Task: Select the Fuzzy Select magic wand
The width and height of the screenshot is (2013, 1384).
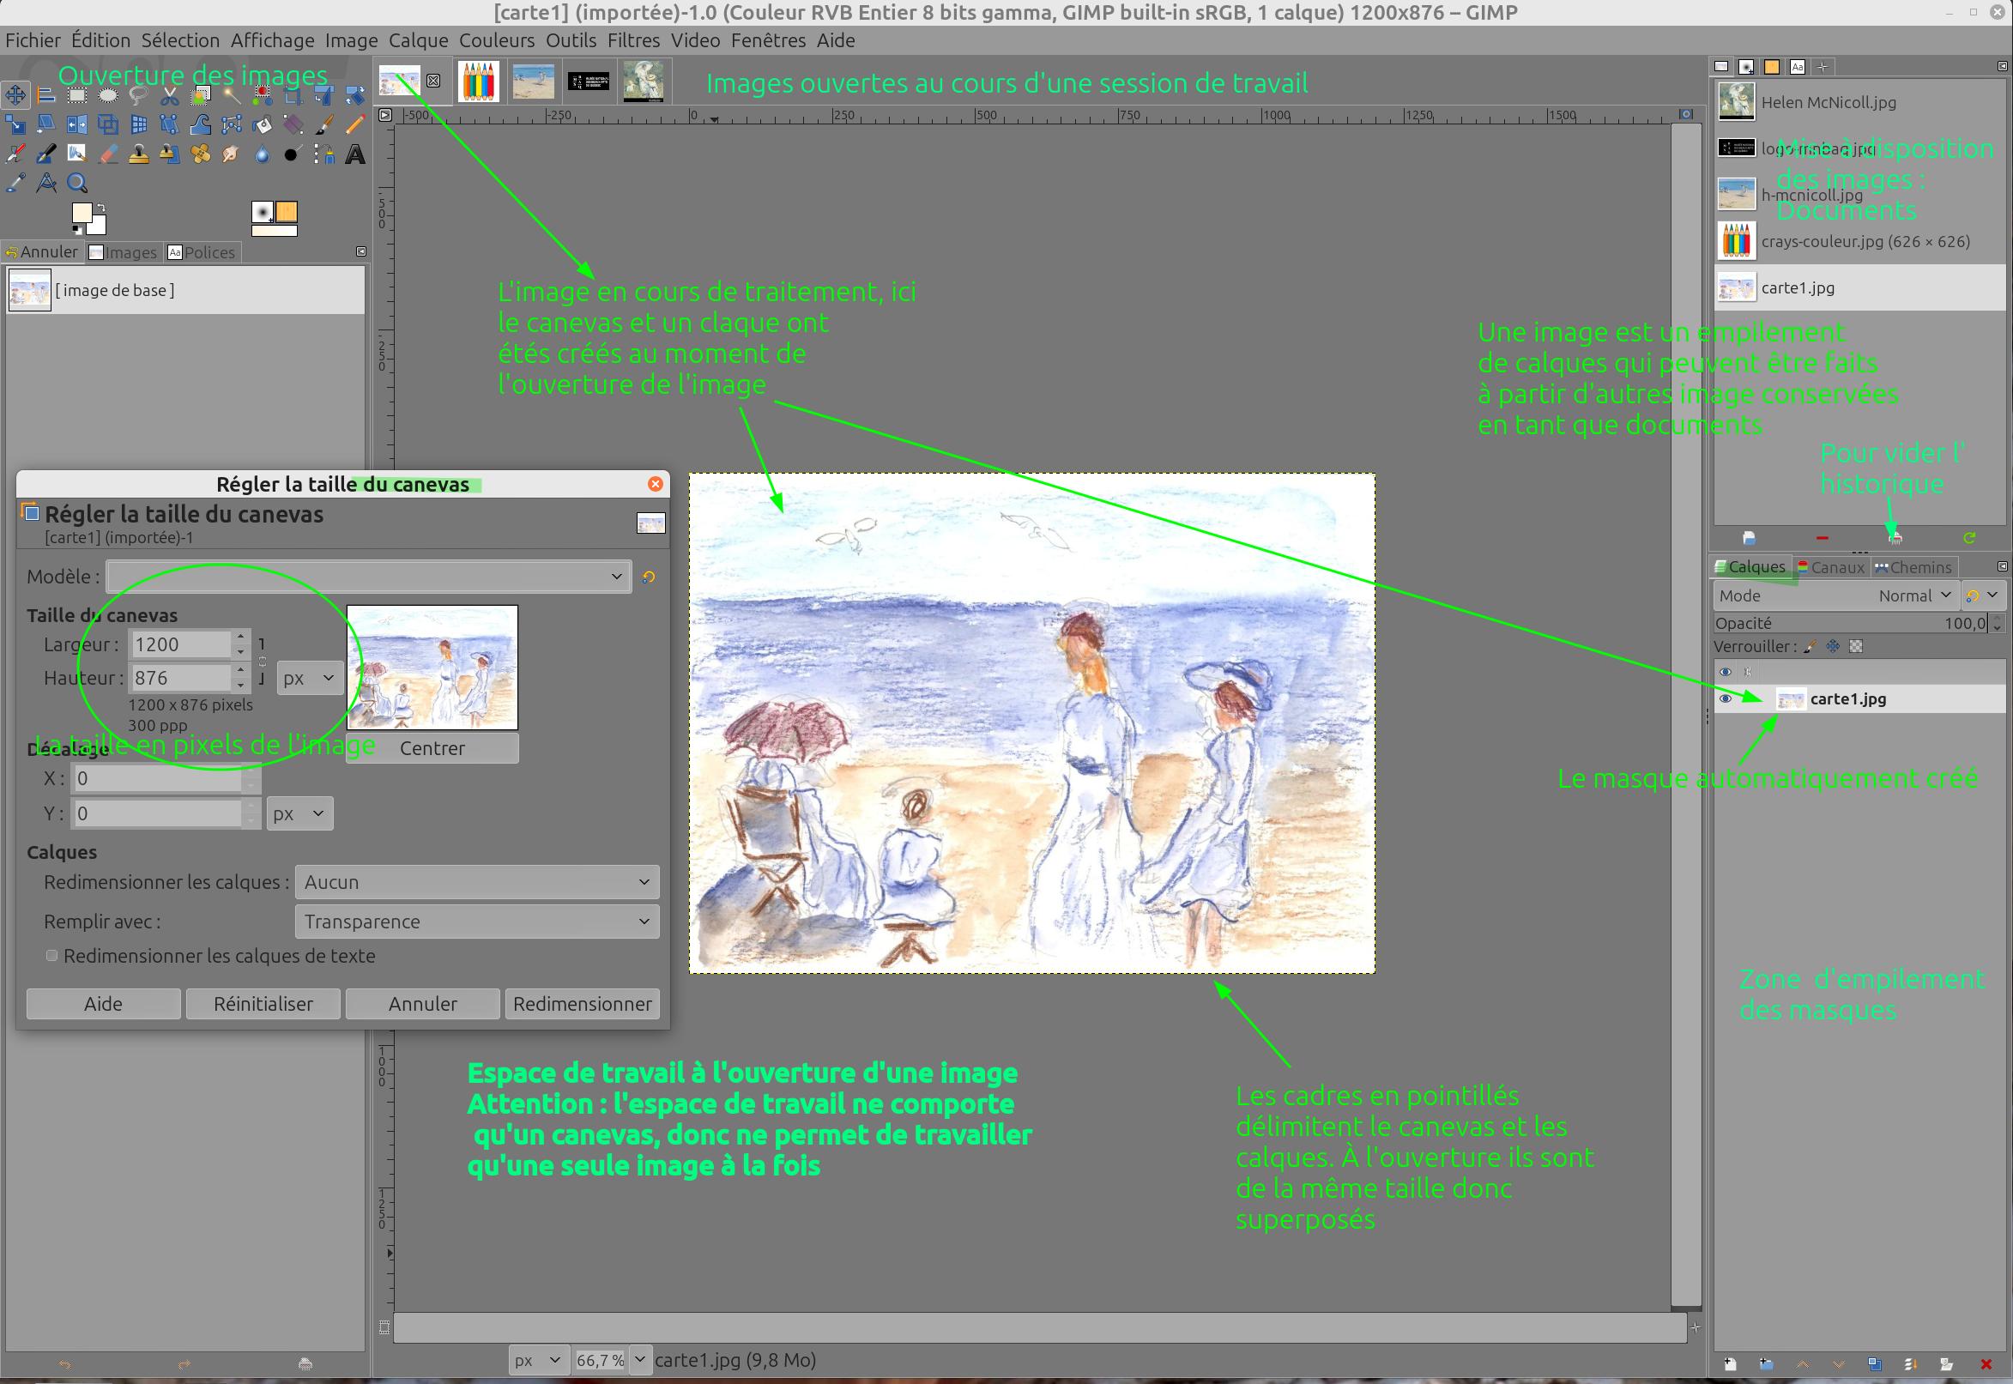Action: pyautogui.click(x=232, y=95)
